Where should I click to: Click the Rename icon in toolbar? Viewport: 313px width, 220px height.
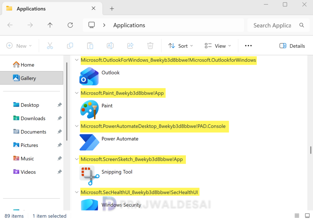coord(110,46)
